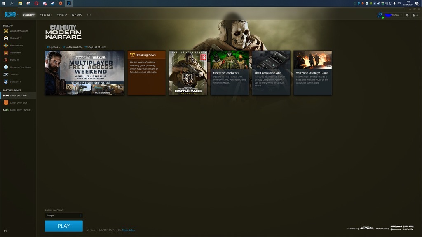Open File Explorer from the taskbar
The width and height of the screenshot is (422, 237).
click(x=20, y=3)
